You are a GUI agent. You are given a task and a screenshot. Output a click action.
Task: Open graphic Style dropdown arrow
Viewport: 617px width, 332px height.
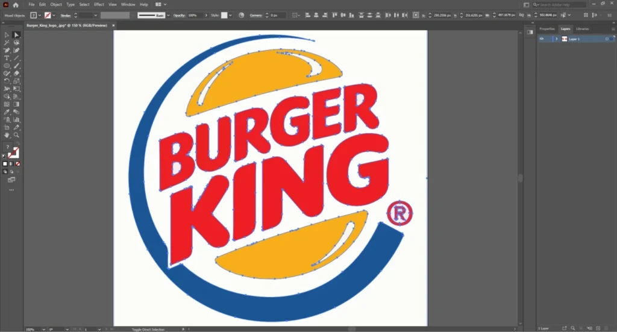tap(230, 15)
